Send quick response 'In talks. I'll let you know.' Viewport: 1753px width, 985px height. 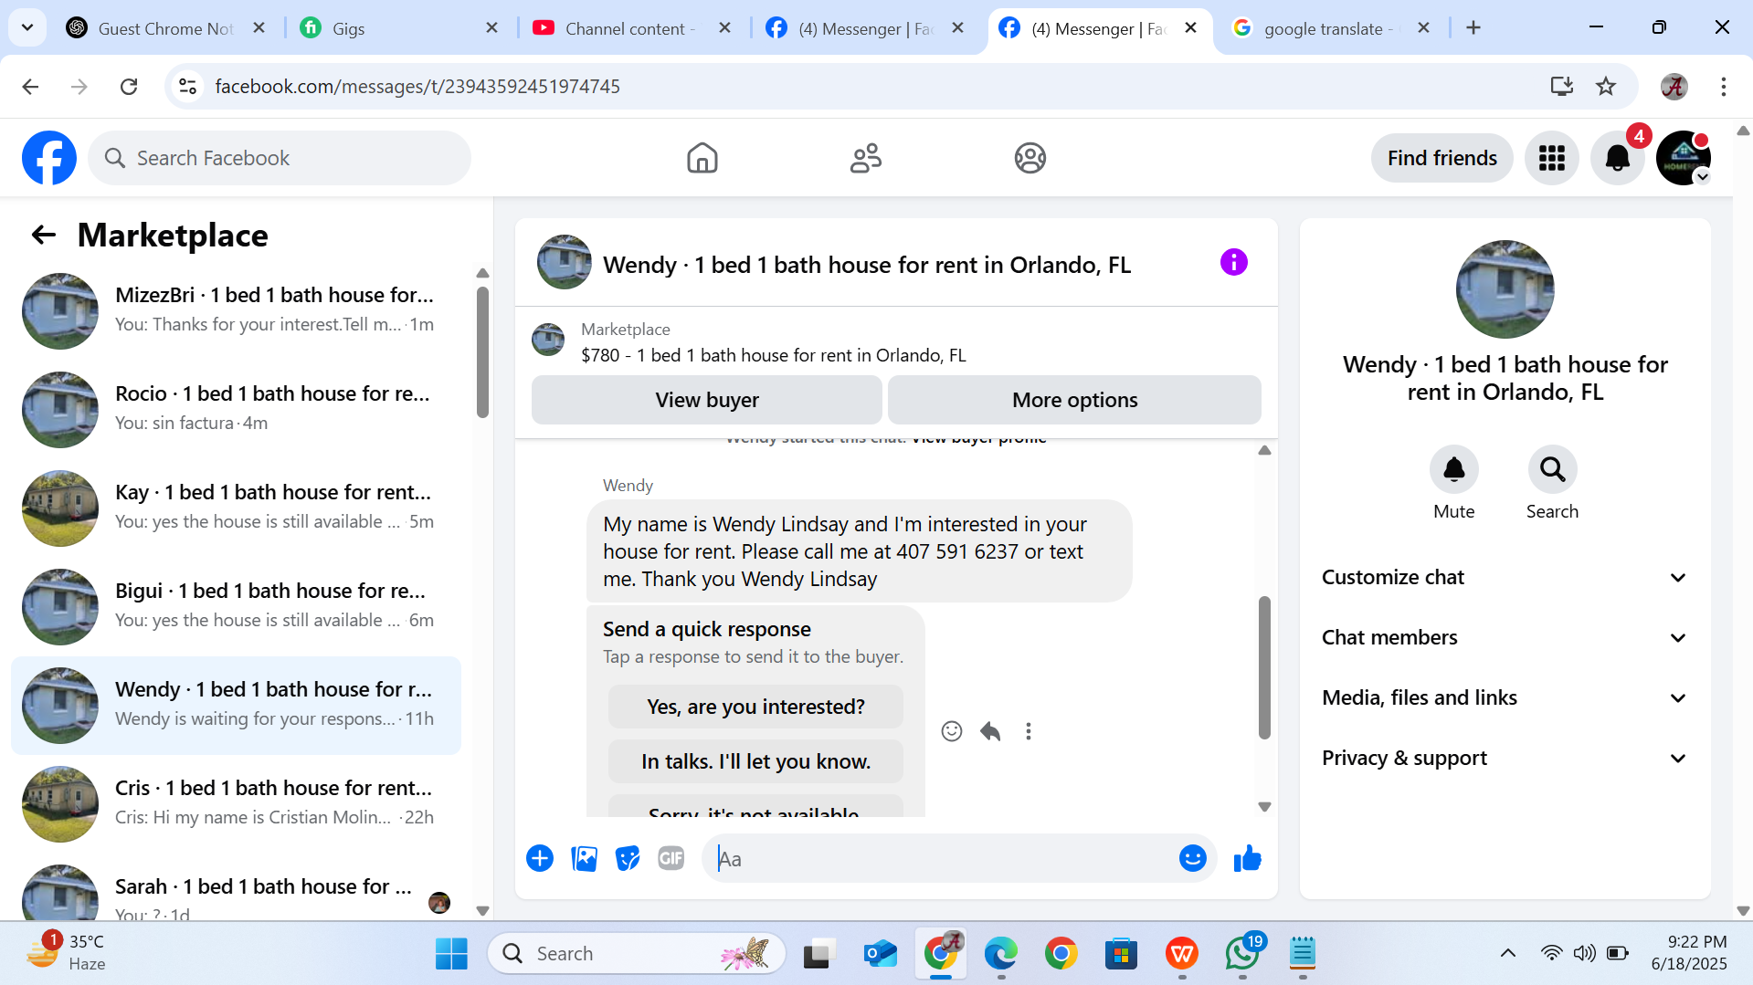coord(755,761)
